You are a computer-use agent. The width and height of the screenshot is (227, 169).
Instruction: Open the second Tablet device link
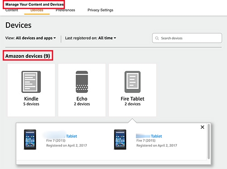tap(156, 136)
